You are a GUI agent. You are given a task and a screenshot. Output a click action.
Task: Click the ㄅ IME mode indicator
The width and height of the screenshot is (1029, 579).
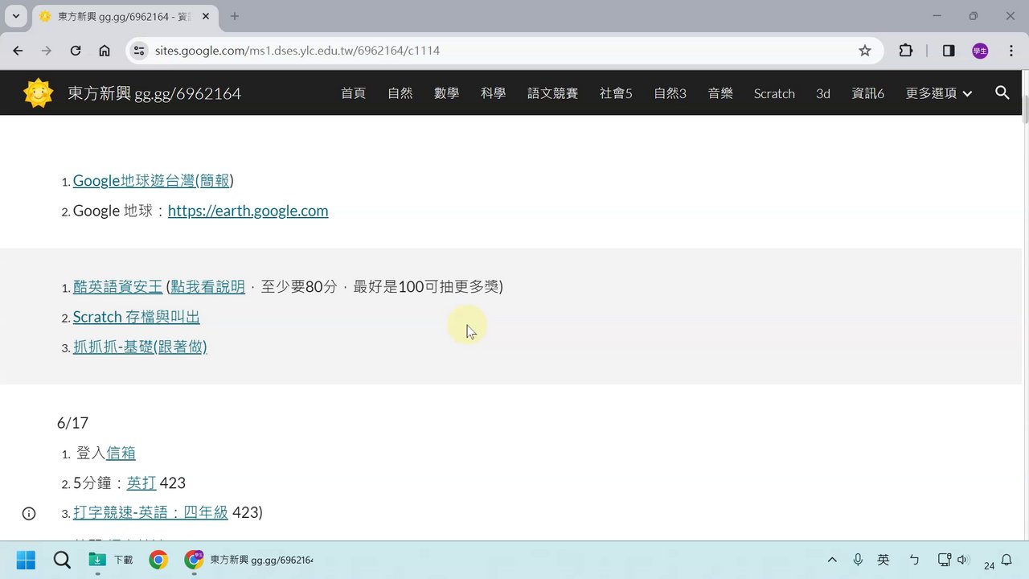click(914, 560)
